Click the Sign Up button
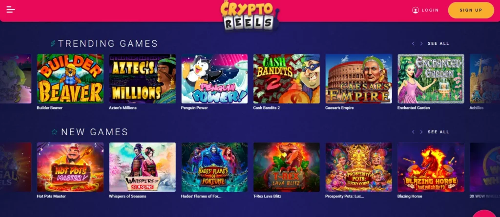This screenshot has width=500, height=217. point(471,10)
